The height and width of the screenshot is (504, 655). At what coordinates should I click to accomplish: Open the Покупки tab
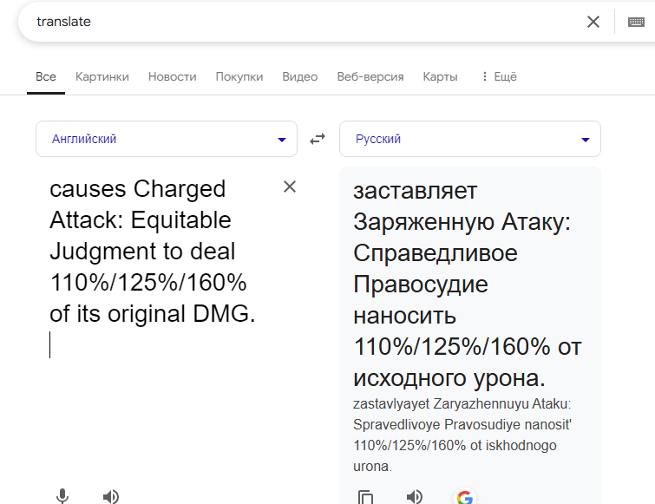click(x=239, y=77)
